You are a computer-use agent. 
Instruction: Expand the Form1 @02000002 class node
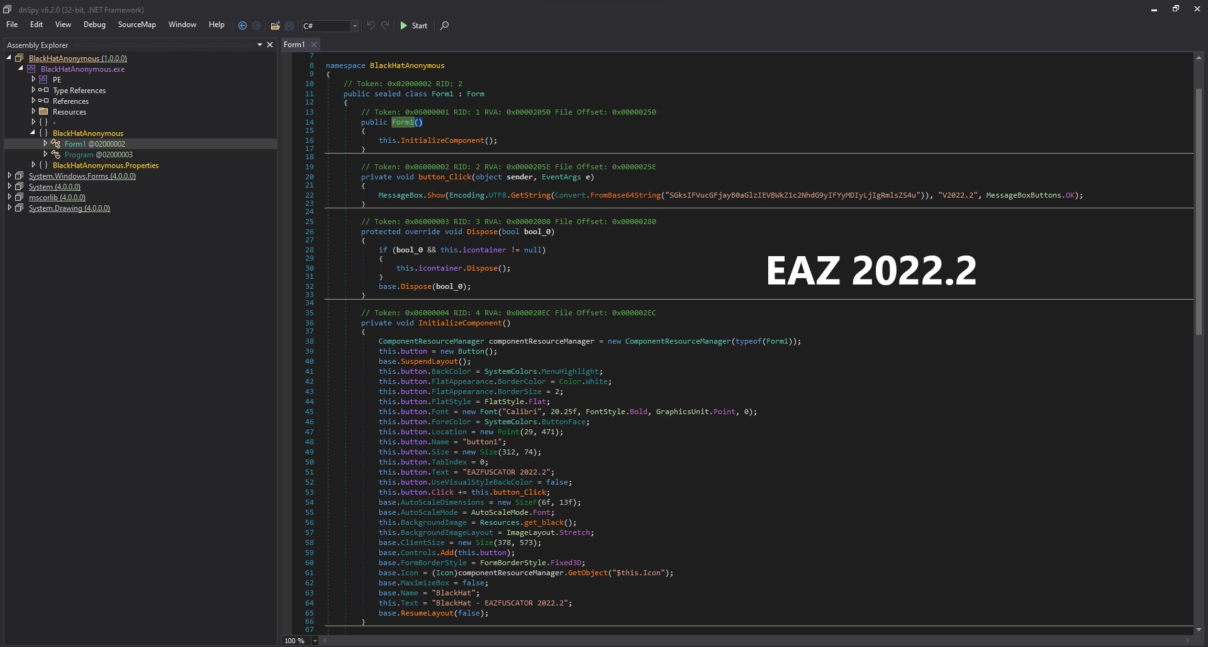[x=45, y=143]
